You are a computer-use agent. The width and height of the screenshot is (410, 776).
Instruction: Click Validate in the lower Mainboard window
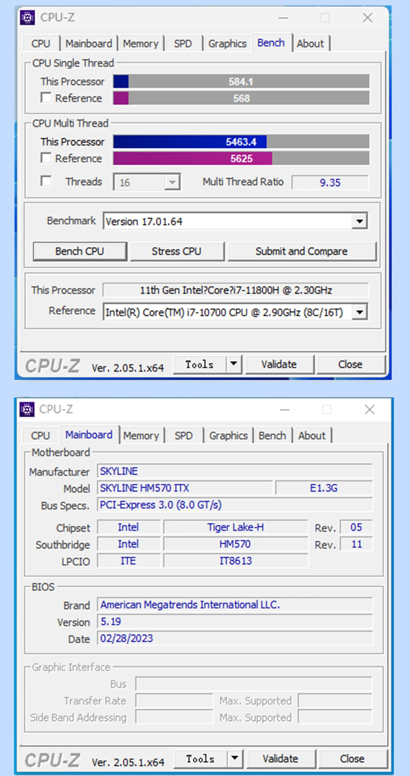(280, 759)
